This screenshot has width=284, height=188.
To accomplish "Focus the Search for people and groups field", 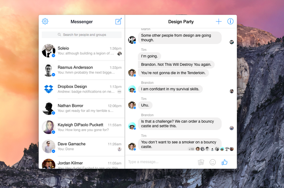I will (82, 35).
